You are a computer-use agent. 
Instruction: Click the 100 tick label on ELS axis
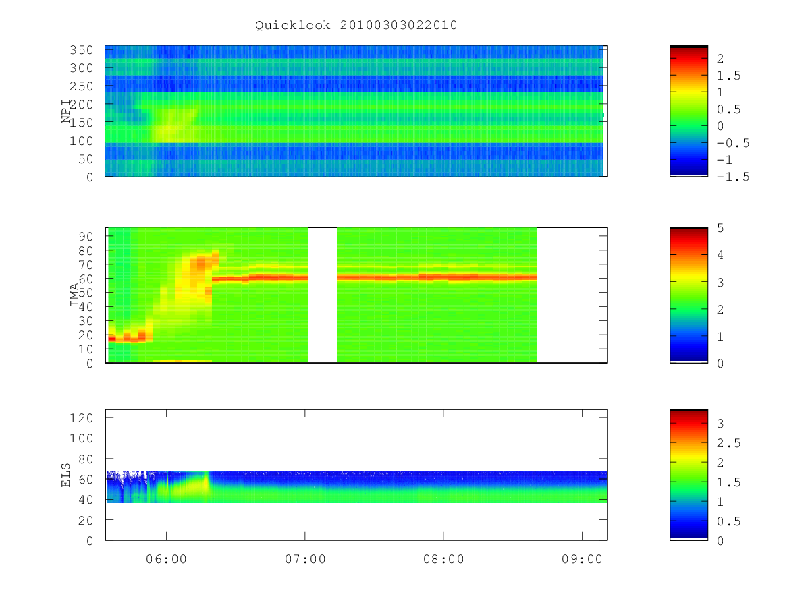[x=83, y=438]
